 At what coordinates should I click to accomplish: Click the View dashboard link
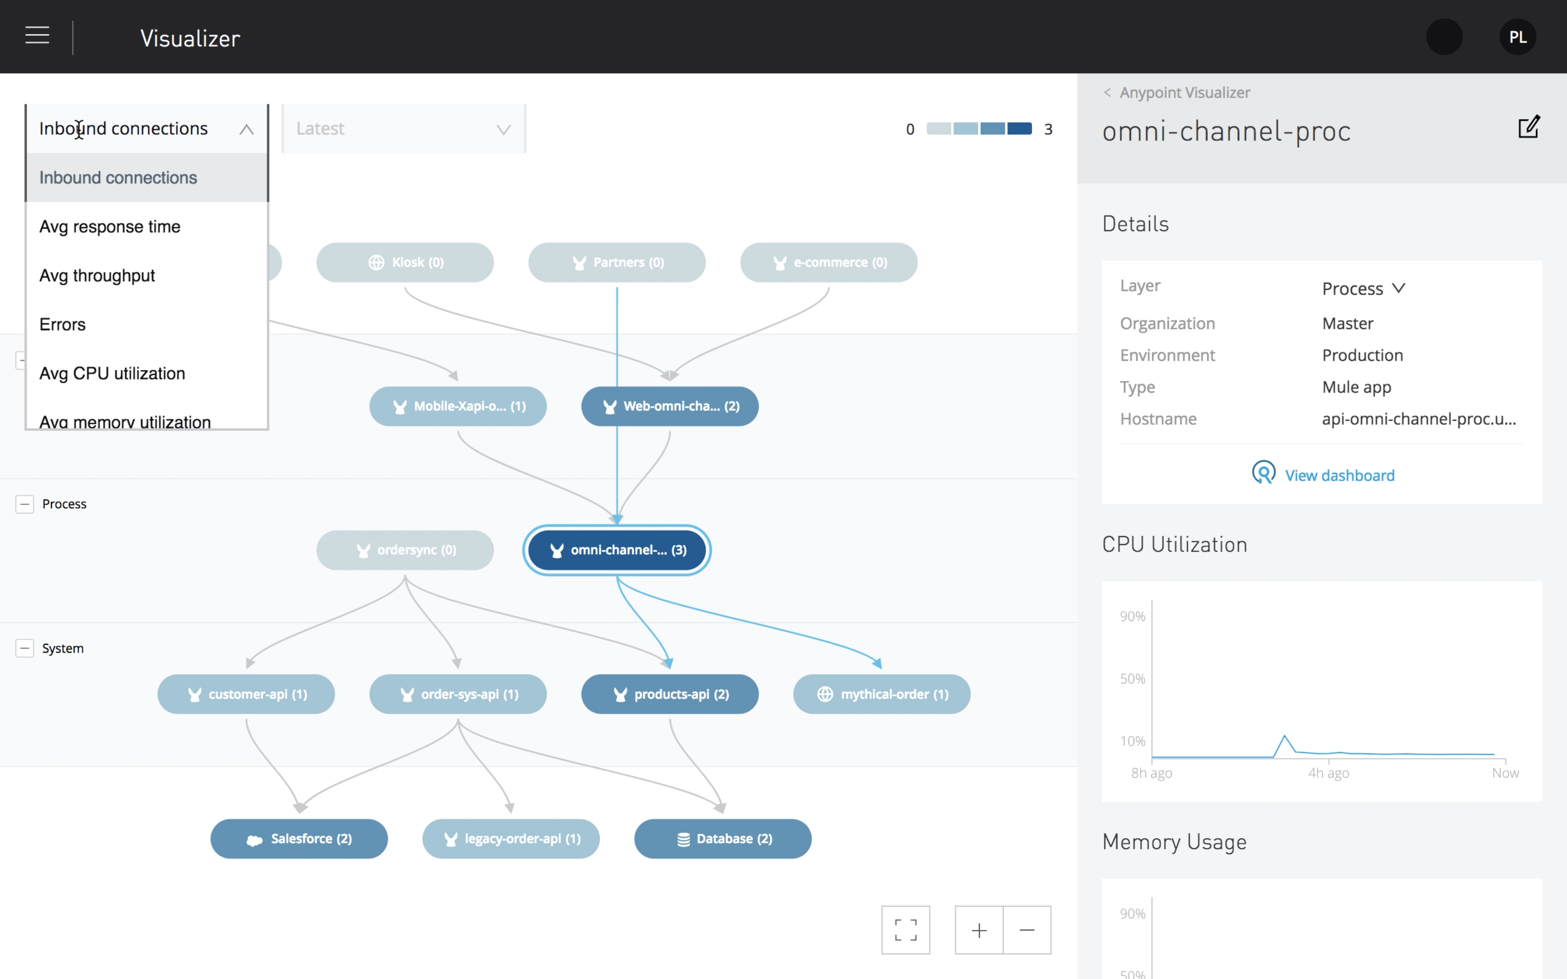(x=1340, y=475)
